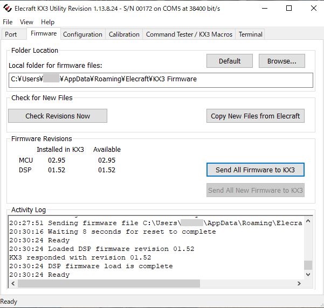Click the firmware folder path field
Screen dimensions: 324x308
click(x=161, y=80)
